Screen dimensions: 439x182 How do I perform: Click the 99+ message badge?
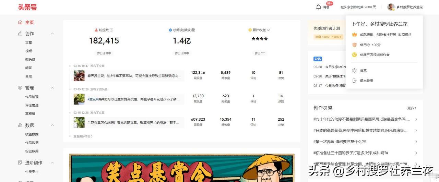330,3
